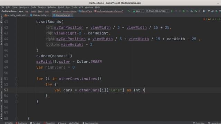The height and width of the screenshot is (124, 221).
Task: Click the app breadcrumb in navigation bar
Action: coord(21,11)
